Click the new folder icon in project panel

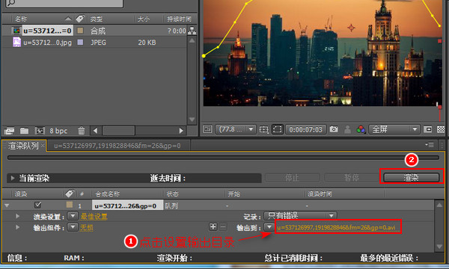click(x=25, y=131)
